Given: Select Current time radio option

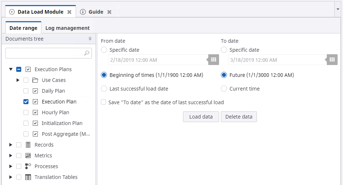Looking at the screenshot, I should pyautogui.click(x=224, y=89).
